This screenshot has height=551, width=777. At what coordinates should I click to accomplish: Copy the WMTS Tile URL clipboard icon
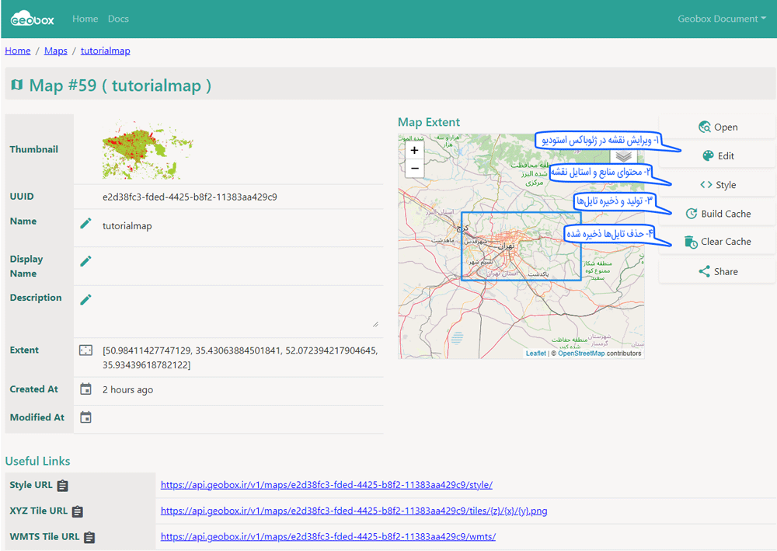(89, 537)
